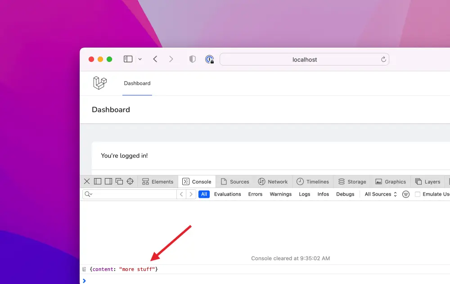Image resolution: width=450 pixels, height=284 pixels.
Task: Filter console by Errors
Action: (x=255, y=194)
